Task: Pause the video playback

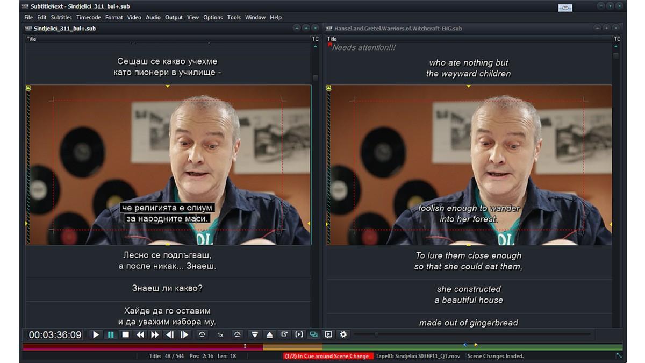Action: click(111, 334)
